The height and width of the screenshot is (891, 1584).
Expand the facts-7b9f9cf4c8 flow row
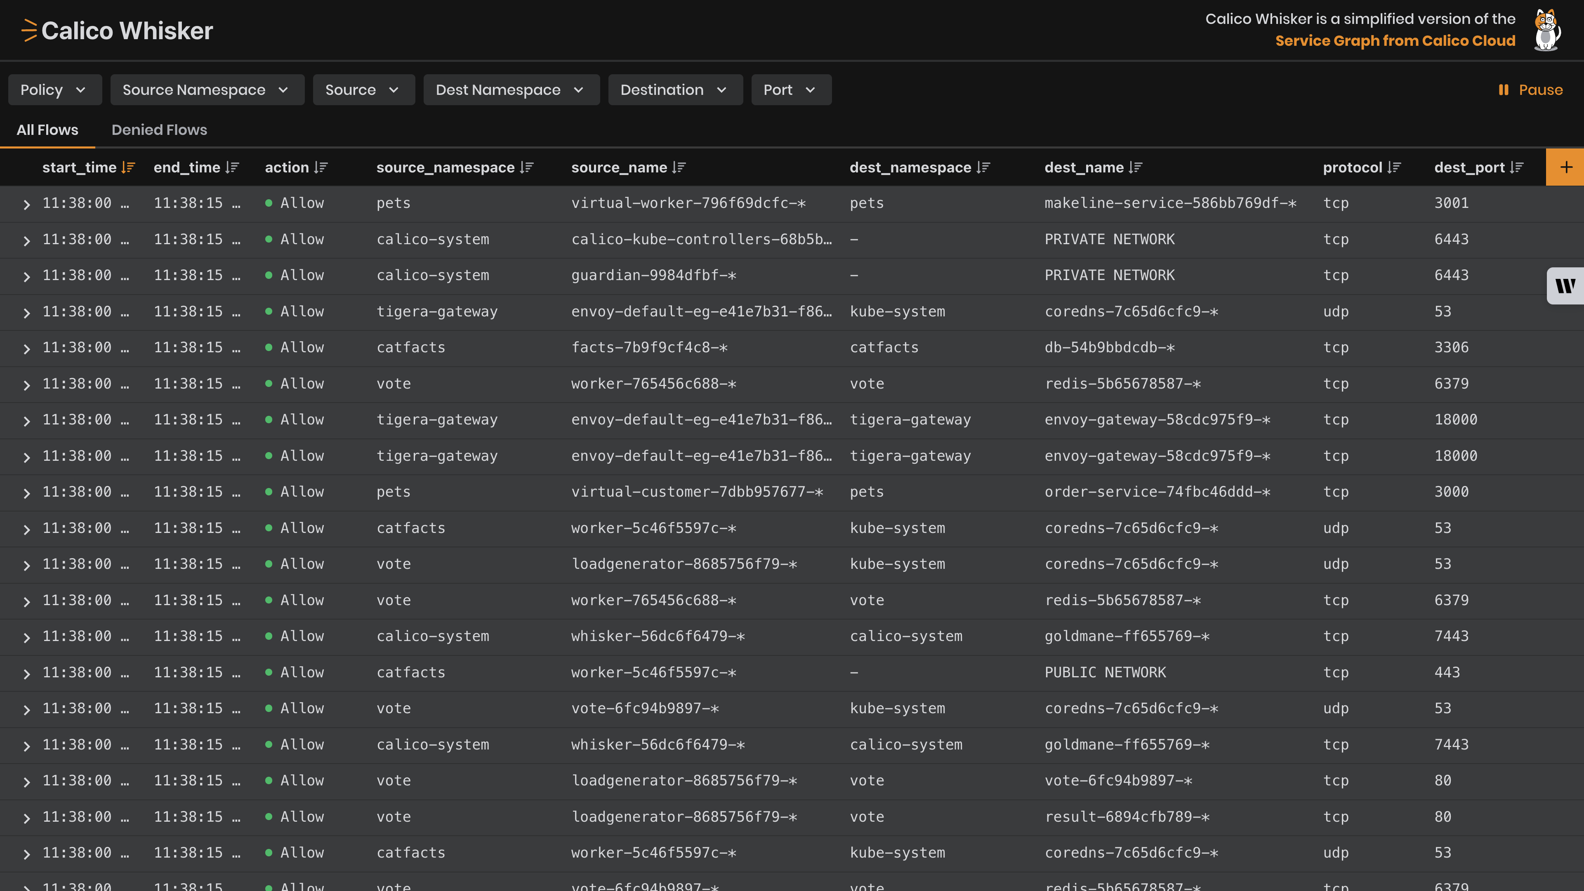click(x=26, y=349)
